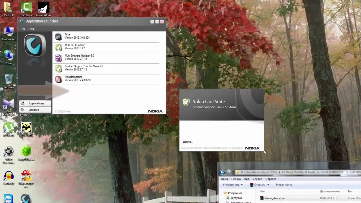361x203 pixels.
Task: Open the Справка menu in Explorer
Action: click(271, 179)
